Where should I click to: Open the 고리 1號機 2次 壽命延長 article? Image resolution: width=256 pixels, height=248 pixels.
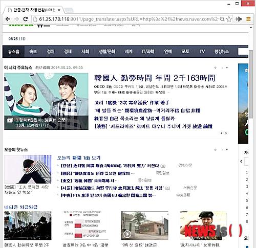tap(132, 103)
